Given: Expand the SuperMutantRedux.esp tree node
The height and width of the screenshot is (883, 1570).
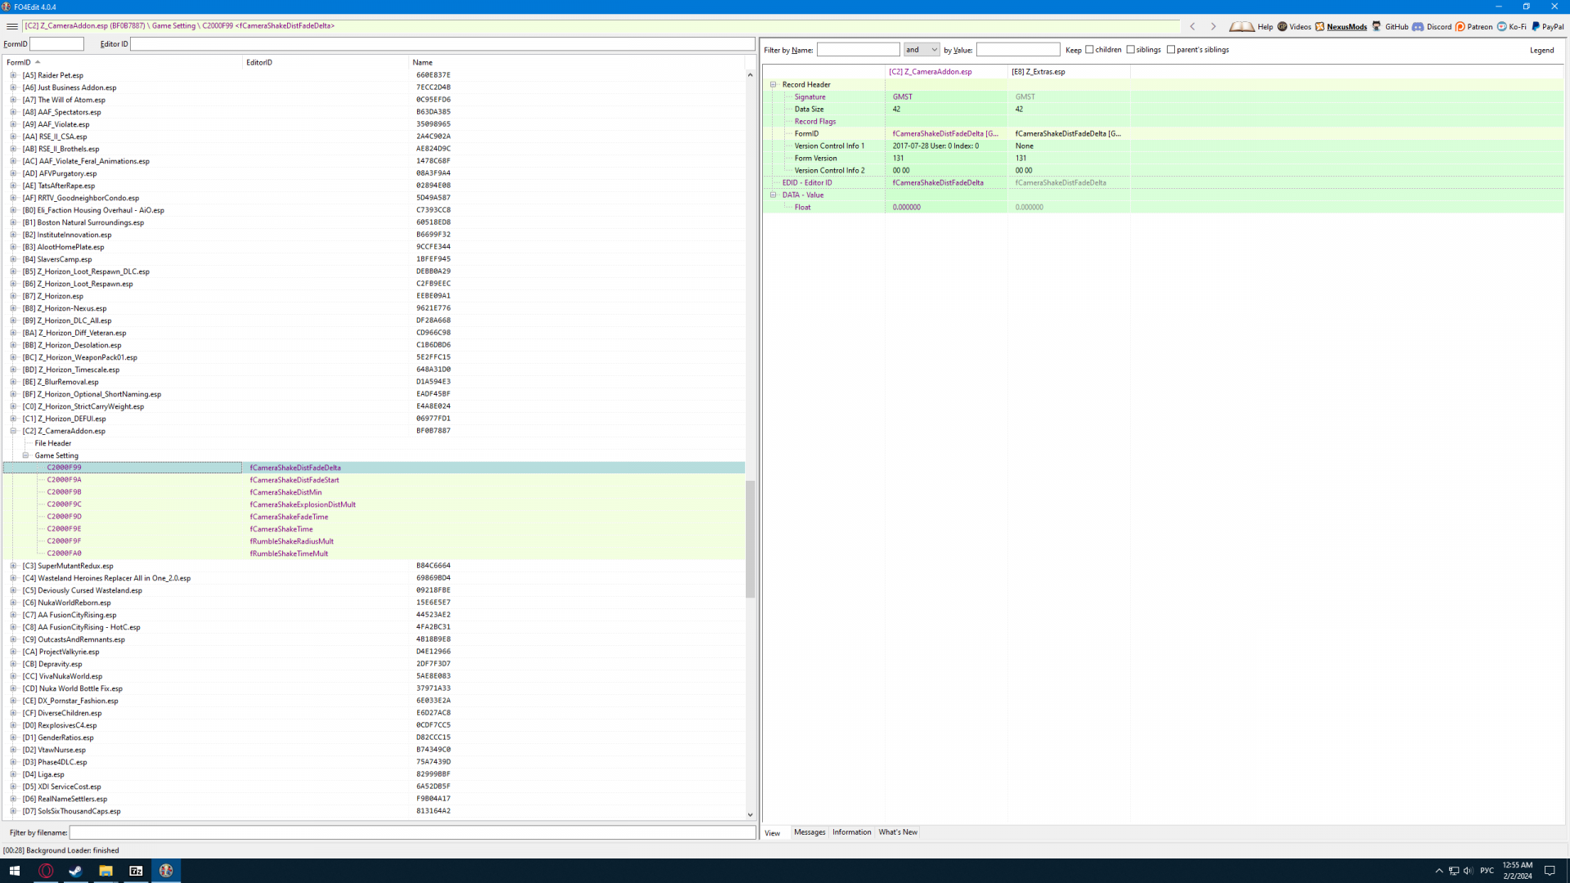Looking at the screenshot, I should coord(13,566).
